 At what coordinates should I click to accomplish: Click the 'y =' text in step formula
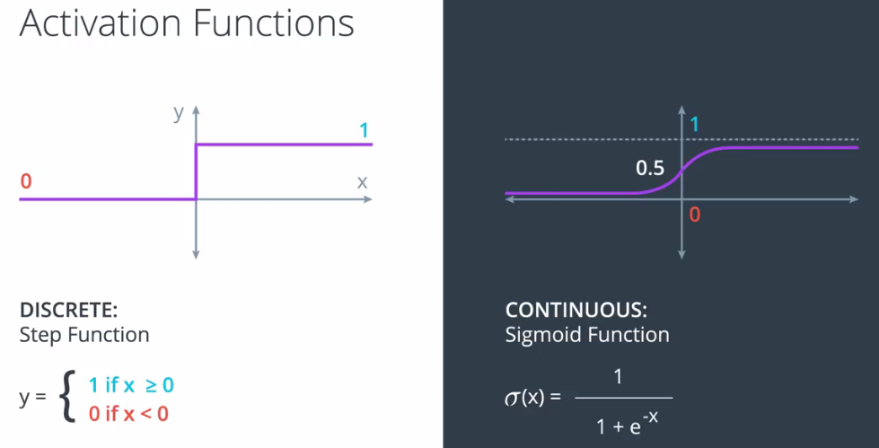(x=31, y=400)
